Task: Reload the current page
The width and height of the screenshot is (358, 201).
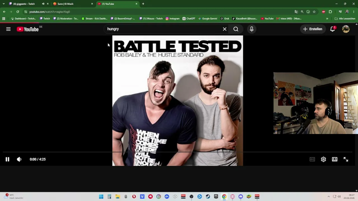Action: click(18, 12)
